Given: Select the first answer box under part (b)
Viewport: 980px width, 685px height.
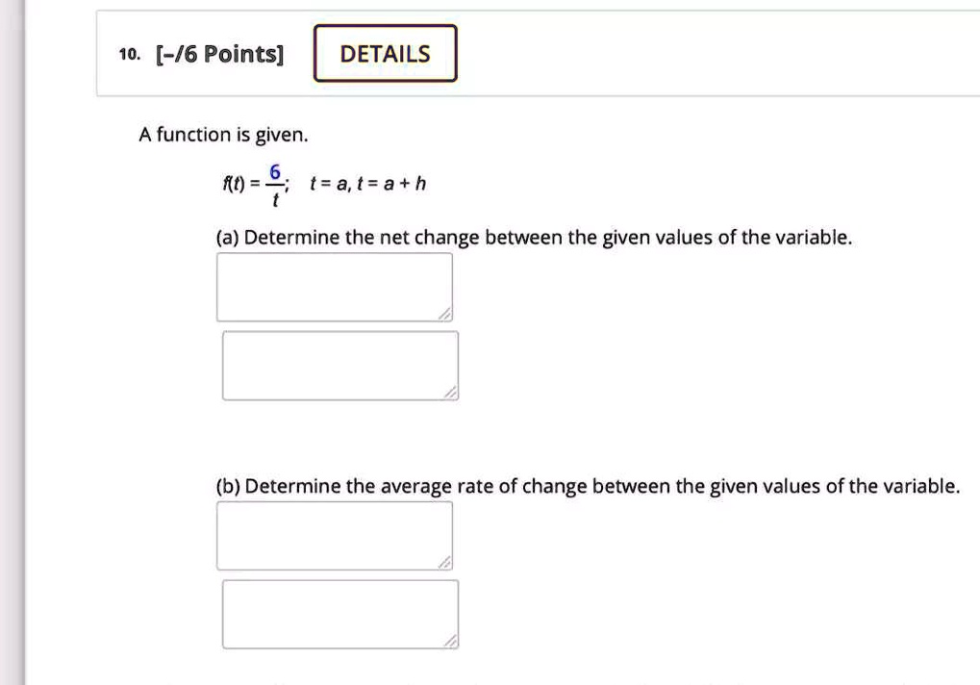Looking at the screenshot, I should click(335, 536).
